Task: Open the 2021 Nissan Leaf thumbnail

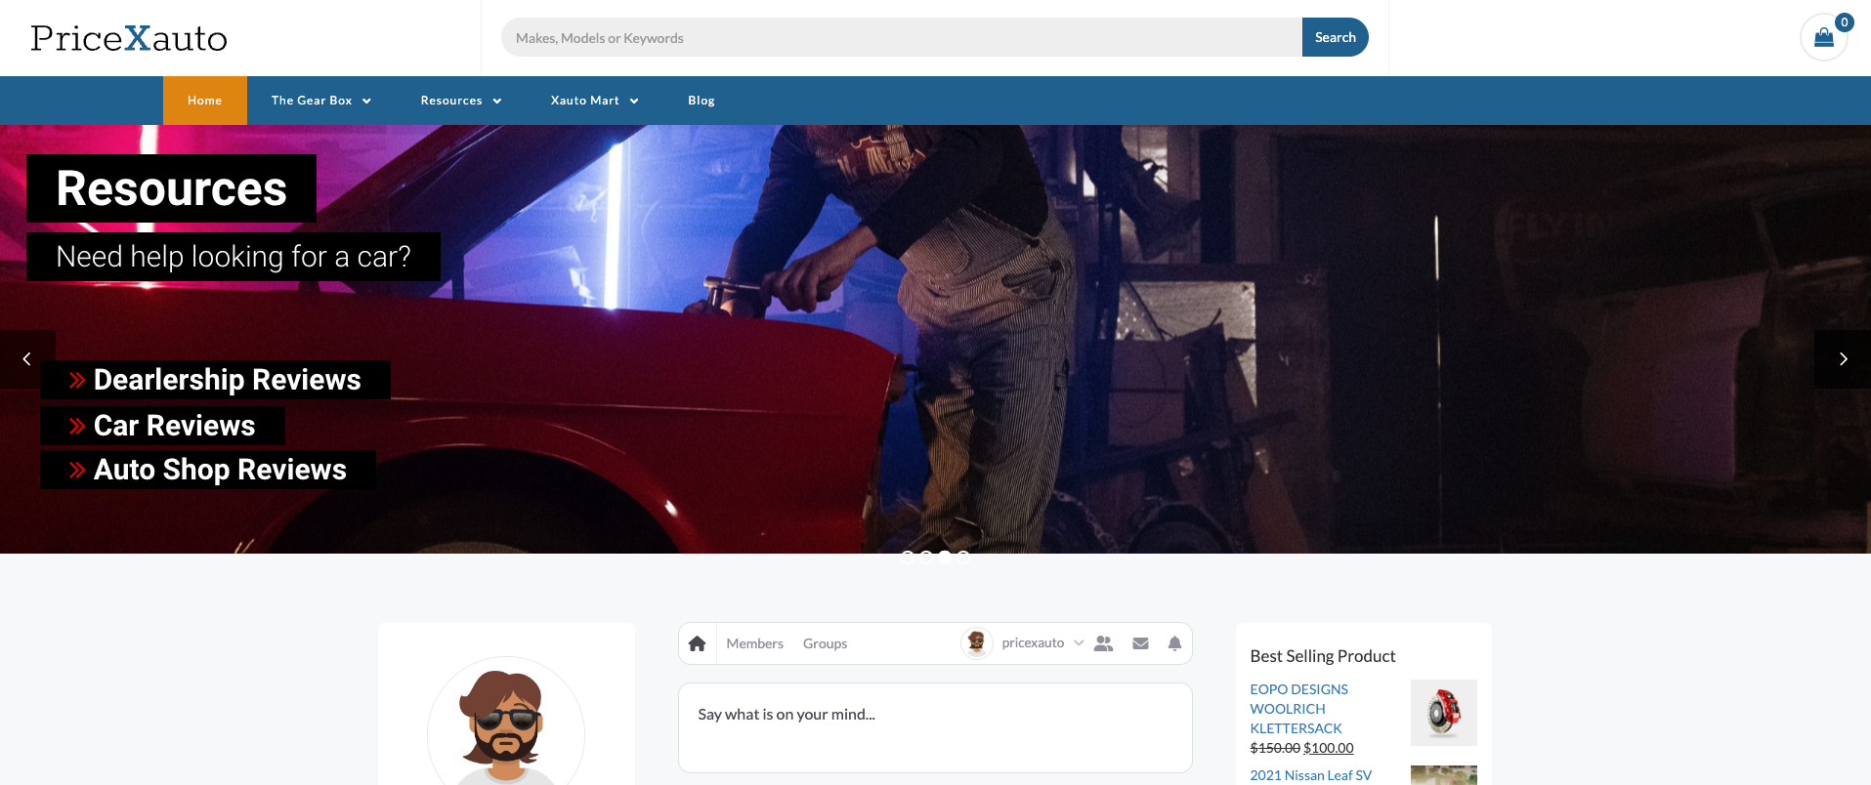Action: point(1444,775)
